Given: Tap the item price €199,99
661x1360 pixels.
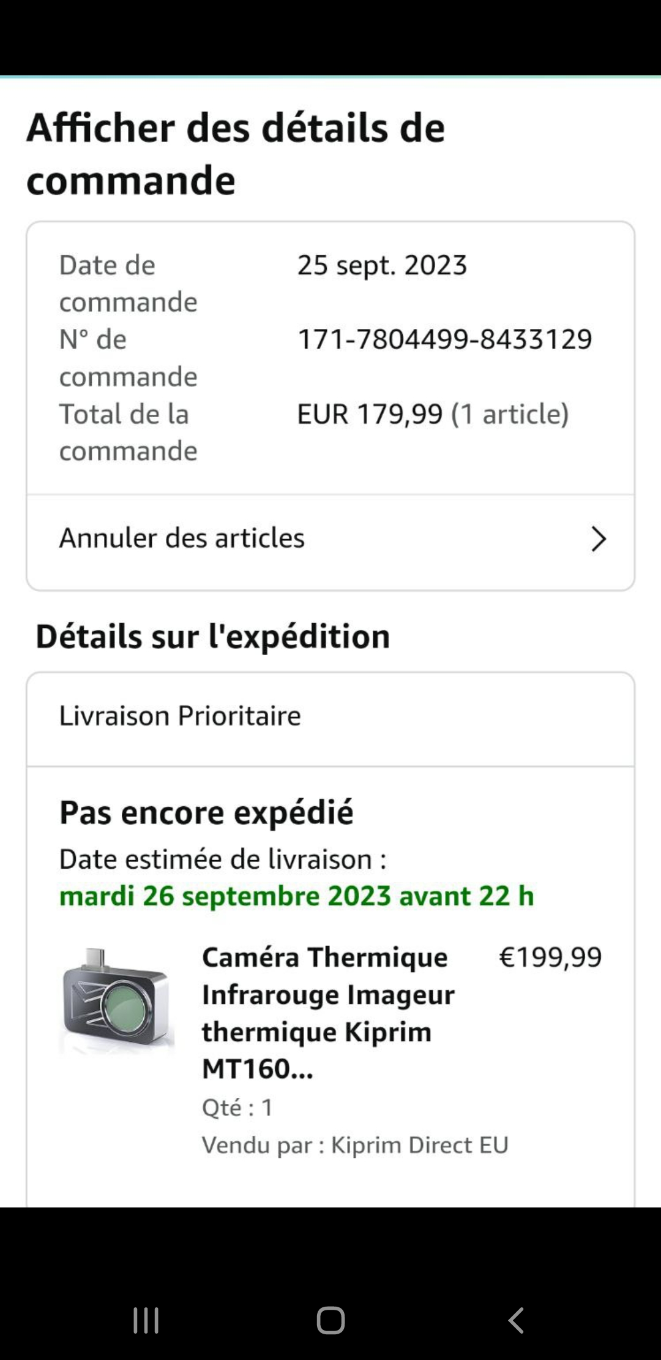Looking at the screenshot, I should click(x=550, y=957).
